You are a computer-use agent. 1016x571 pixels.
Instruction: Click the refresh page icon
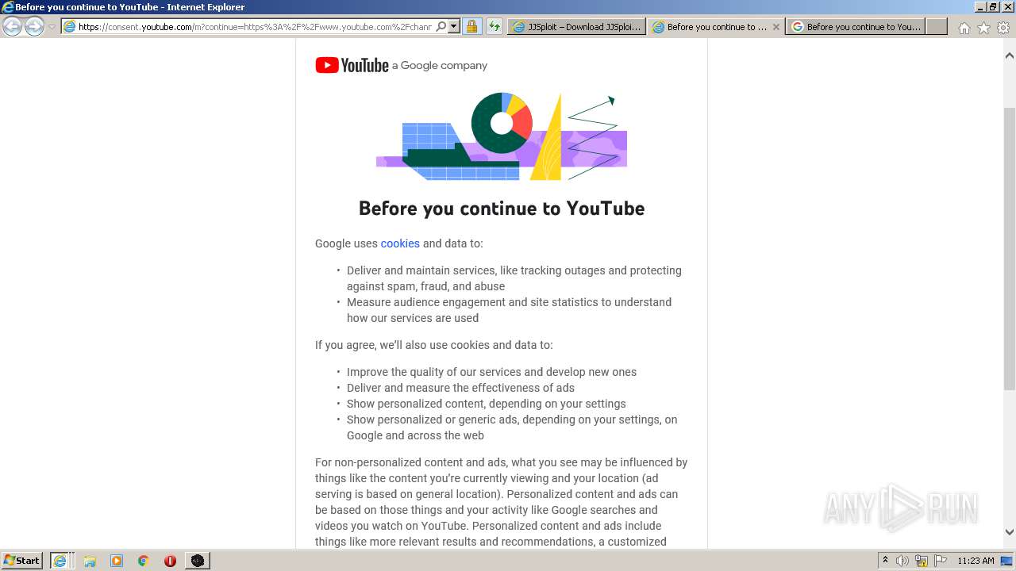pos(495,26)
